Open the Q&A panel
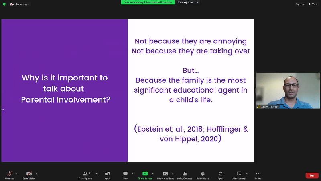321x181 pixels. (108, 175)
